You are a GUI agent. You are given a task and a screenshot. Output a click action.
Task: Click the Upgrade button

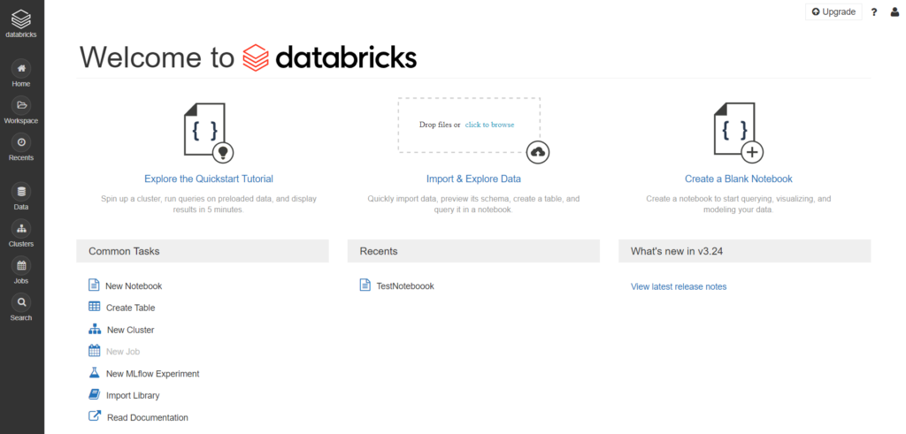click(x=833, y=12)
